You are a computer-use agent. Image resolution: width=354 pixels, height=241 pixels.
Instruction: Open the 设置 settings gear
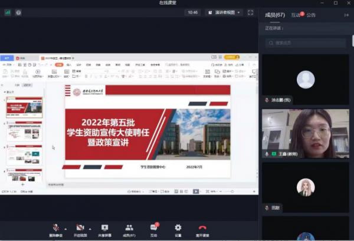tap(178, 227)
